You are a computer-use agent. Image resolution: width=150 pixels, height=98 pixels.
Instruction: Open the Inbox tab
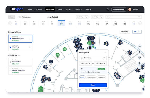(30, 9)
